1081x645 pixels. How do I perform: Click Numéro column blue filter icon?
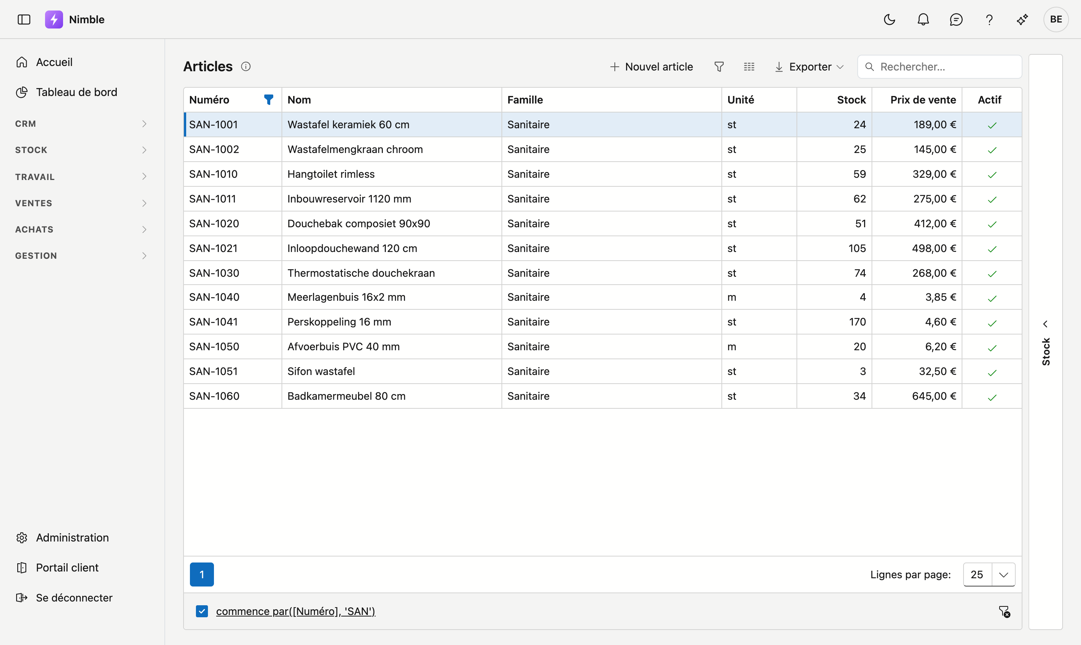pos(269,100)
